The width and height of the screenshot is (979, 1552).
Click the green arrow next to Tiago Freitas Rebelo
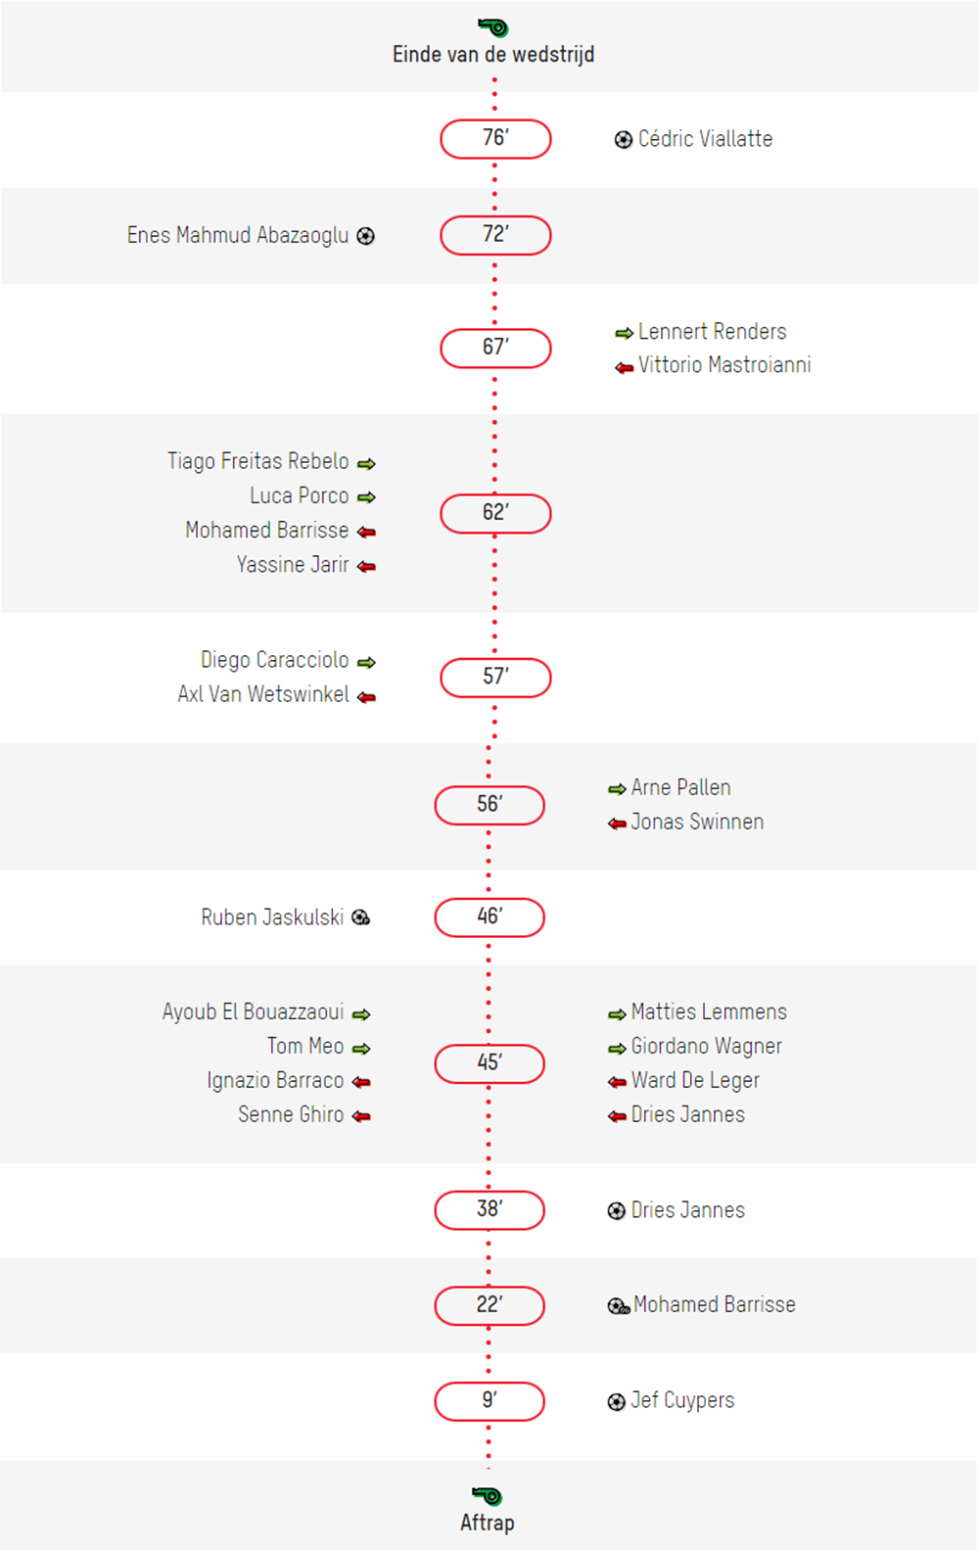tap(366, 463)
